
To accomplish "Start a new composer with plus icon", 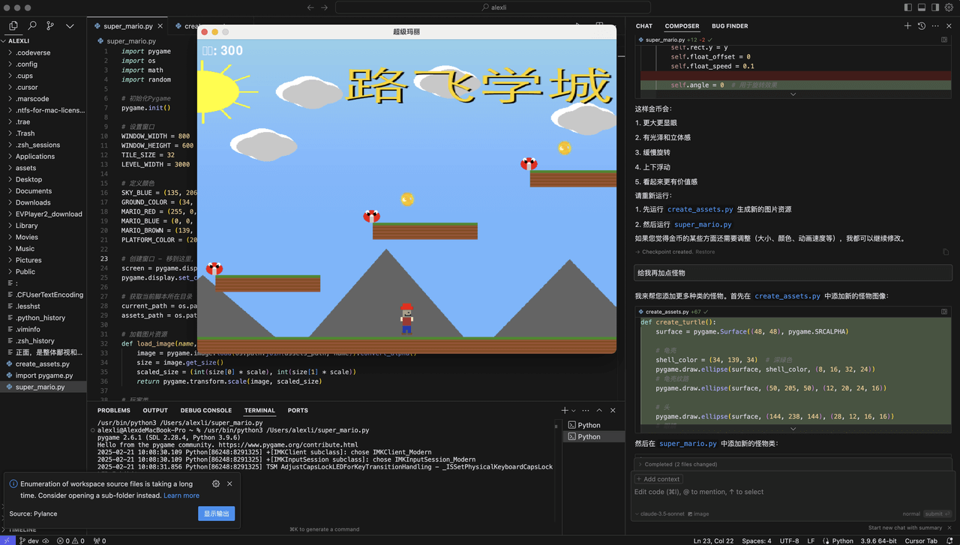I will click(x=907, y=26).
